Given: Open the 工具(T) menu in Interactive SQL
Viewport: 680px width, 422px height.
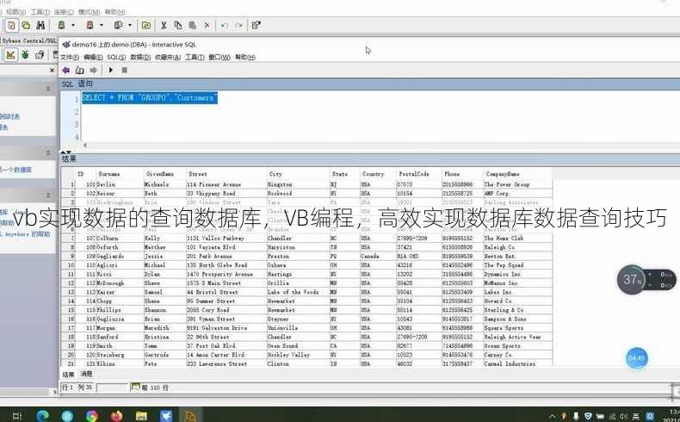Looking at the screenshot, I should (x=195, y=57).
